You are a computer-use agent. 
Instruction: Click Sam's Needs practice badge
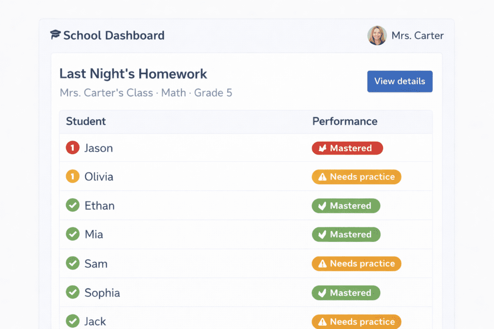pos(357,263)
